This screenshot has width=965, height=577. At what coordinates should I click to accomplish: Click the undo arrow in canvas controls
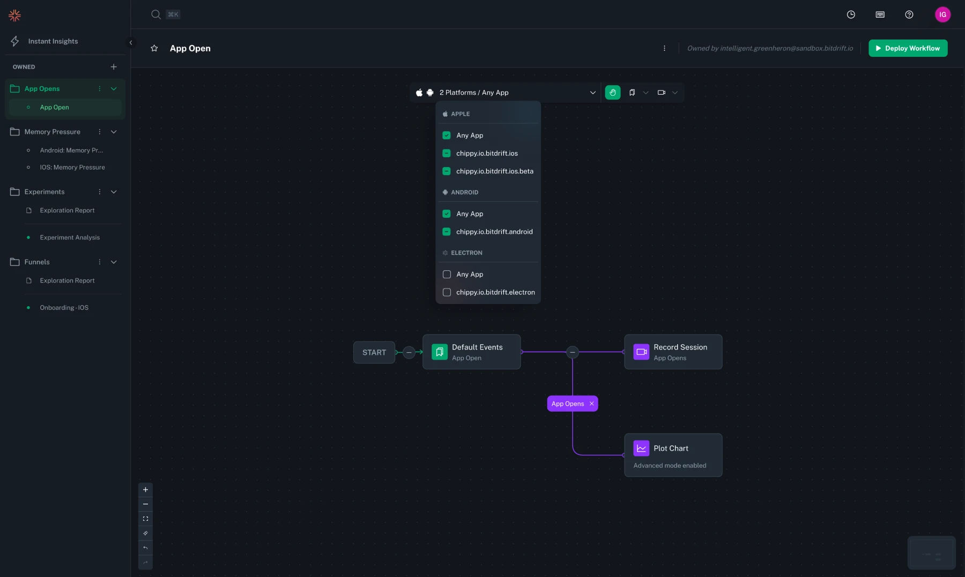click(x=145, y=548)
